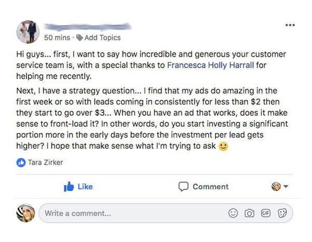Expand the commenting-as profile dropdown arrow
This screenshot has height=242, width=312.
pos(286,186)
